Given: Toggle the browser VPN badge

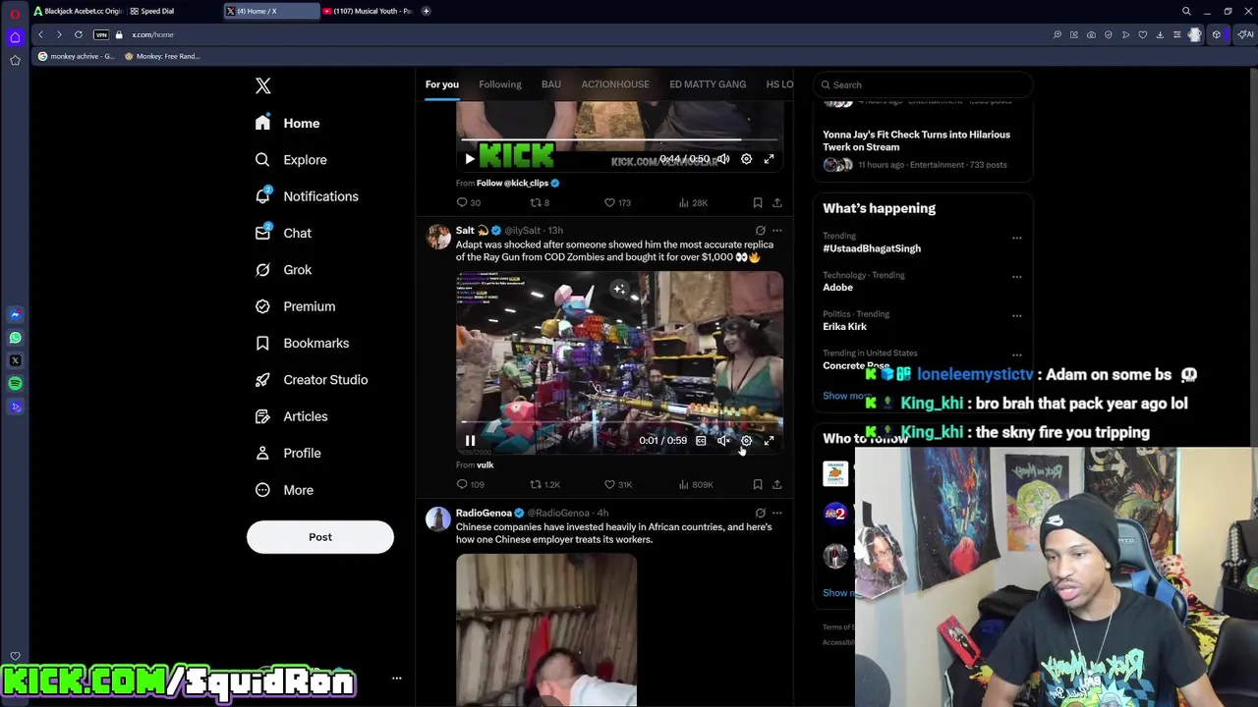Looking at the screenshot, I should click(x=101, y=34).
